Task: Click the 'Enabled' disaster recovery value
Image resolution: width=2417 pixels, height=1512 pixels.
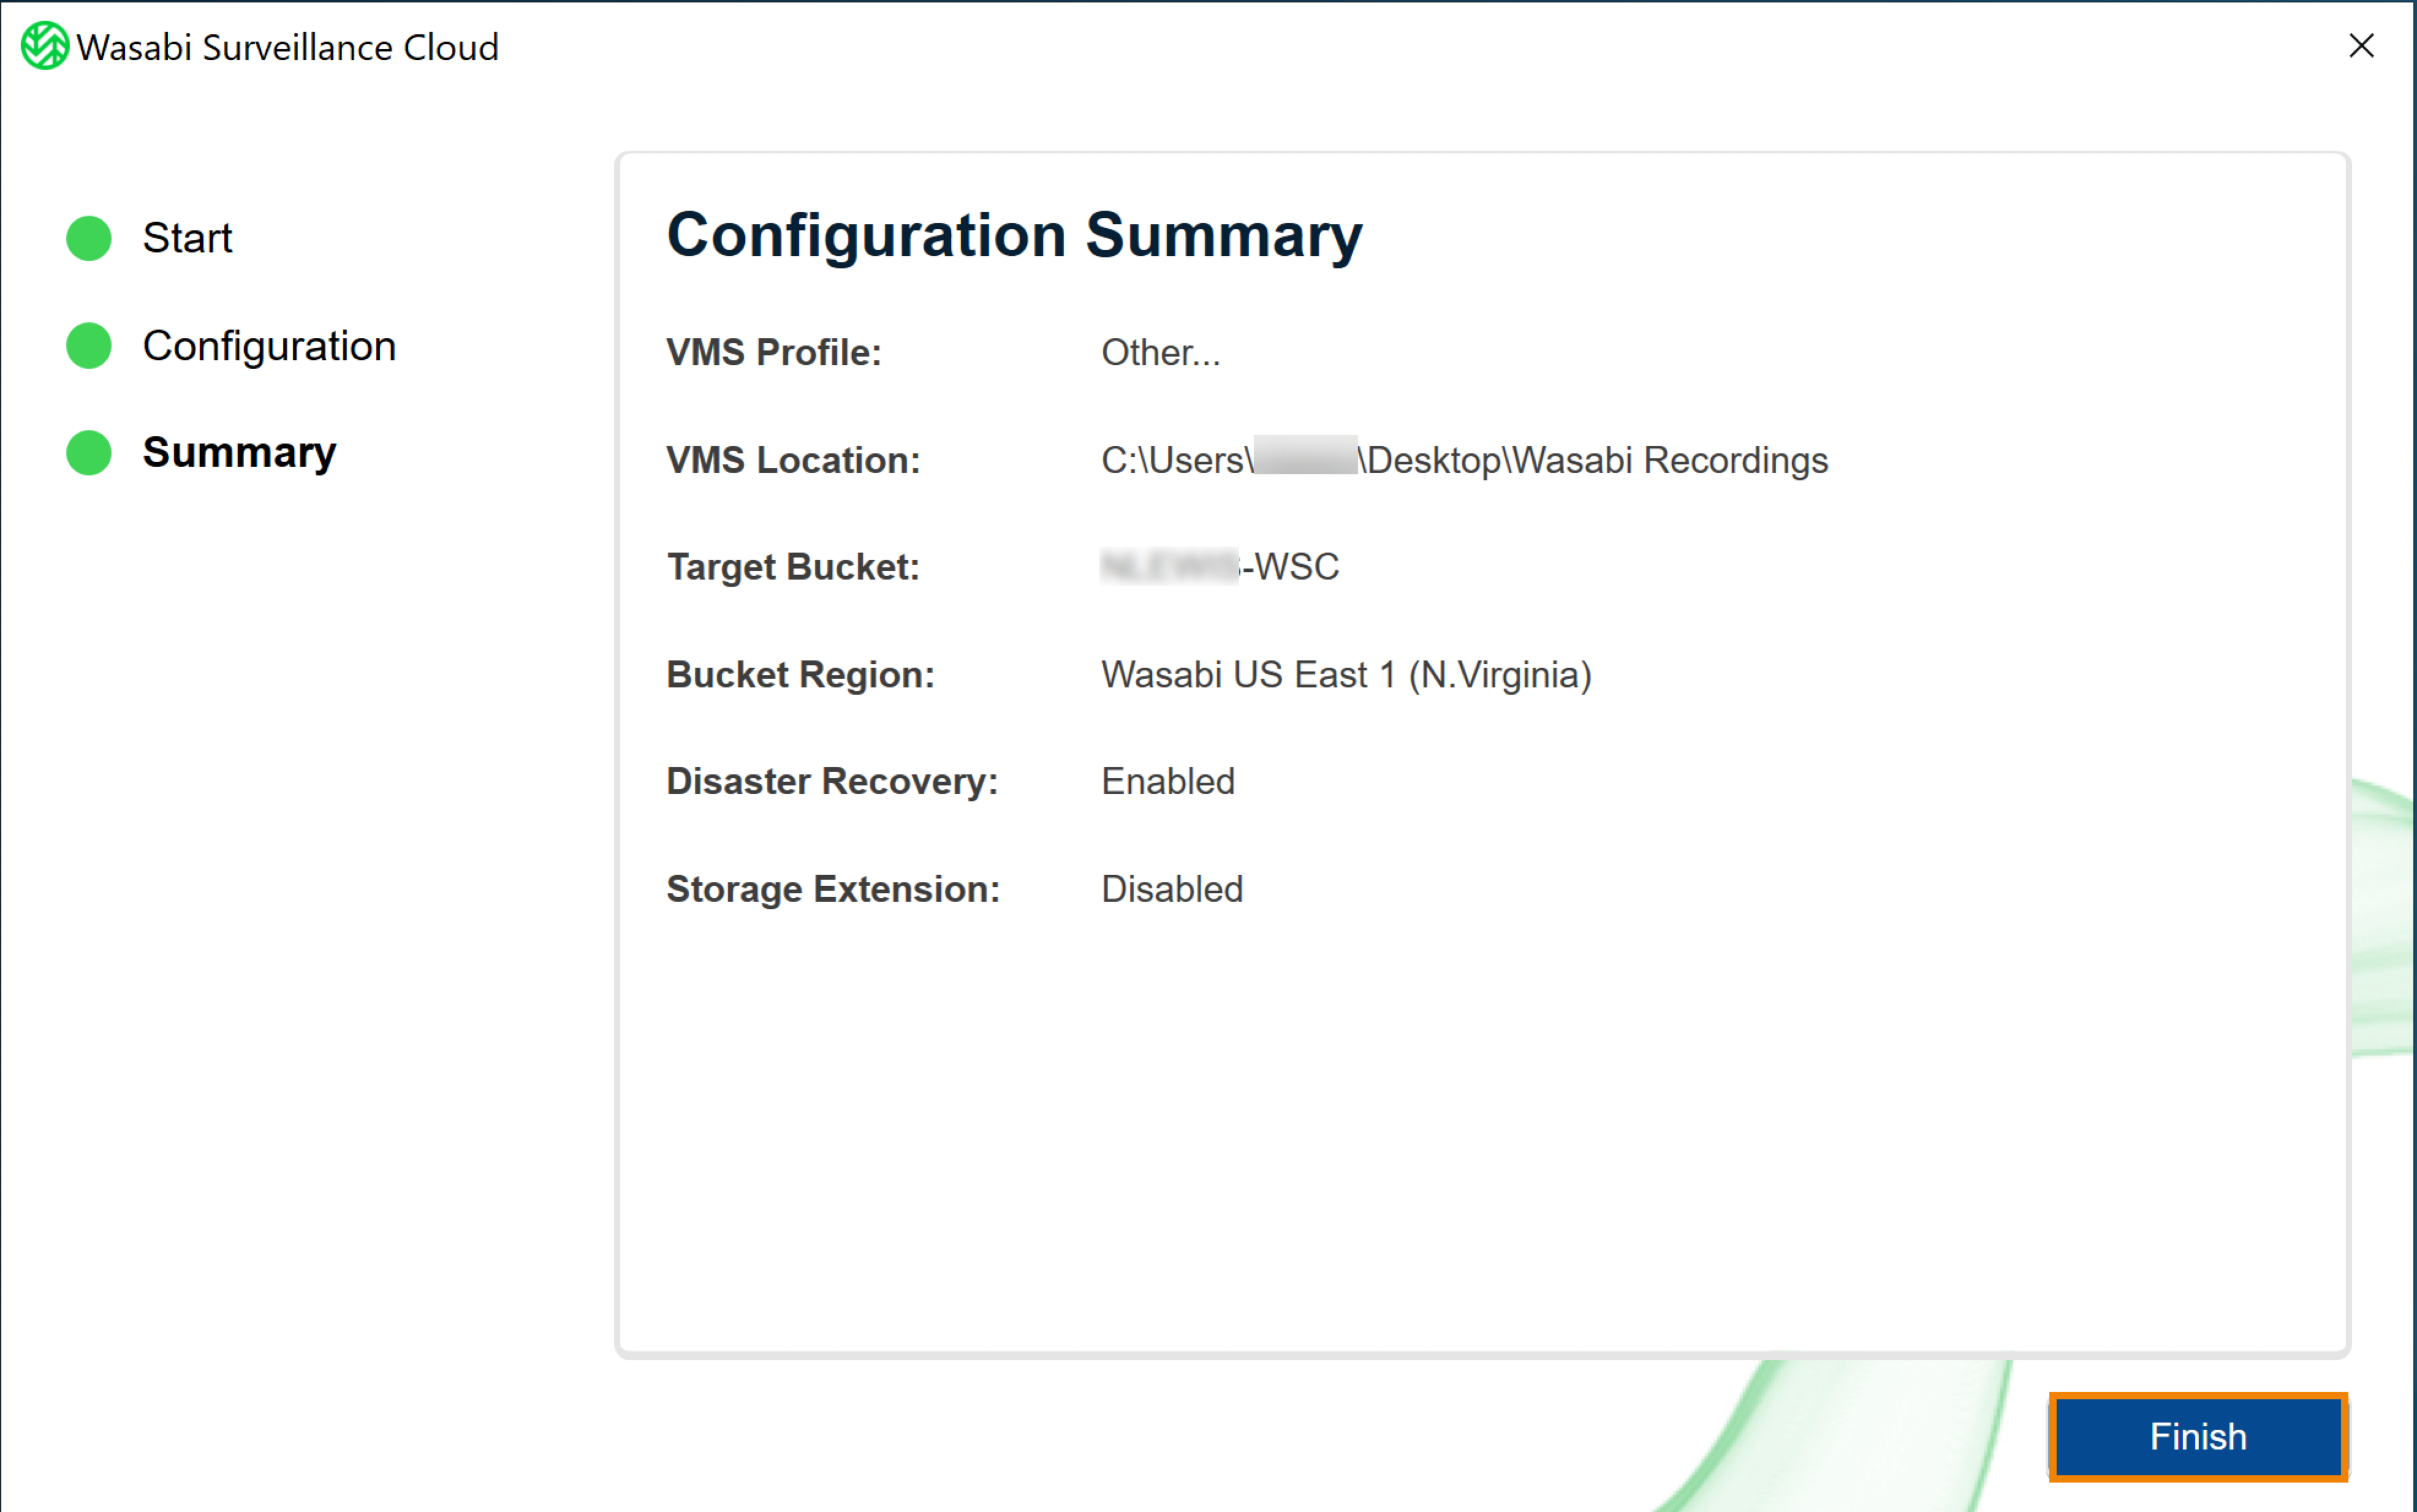Action: pyautogui.click(x=1168, y=782)
